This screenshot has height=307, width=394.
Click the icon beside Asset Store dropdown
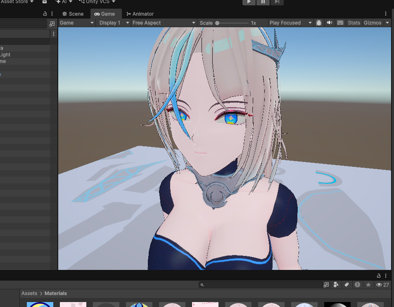(45, 2)
